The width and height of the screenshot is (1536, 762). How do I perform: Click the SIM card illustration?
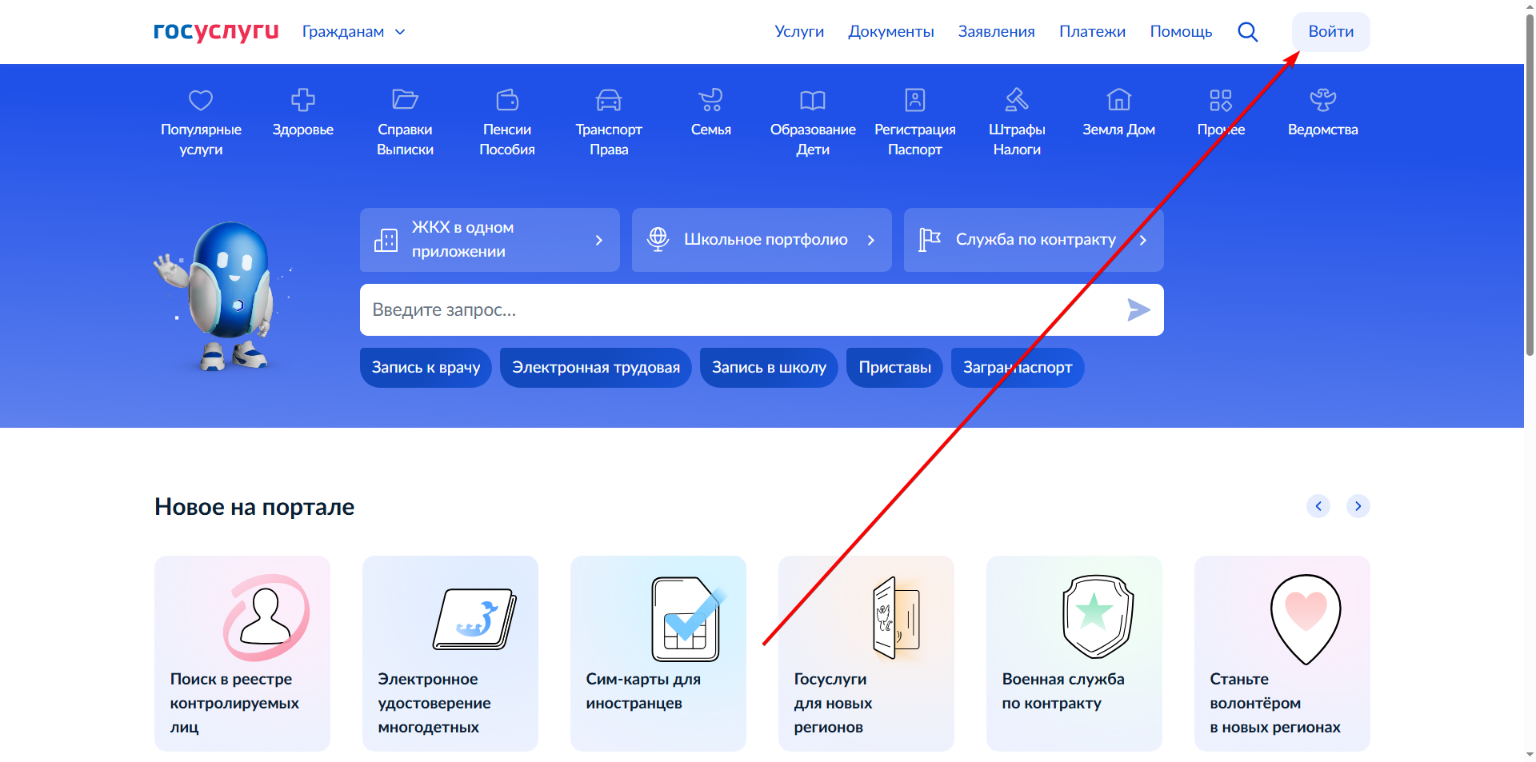pyautogui.click(x=688, y=619)
